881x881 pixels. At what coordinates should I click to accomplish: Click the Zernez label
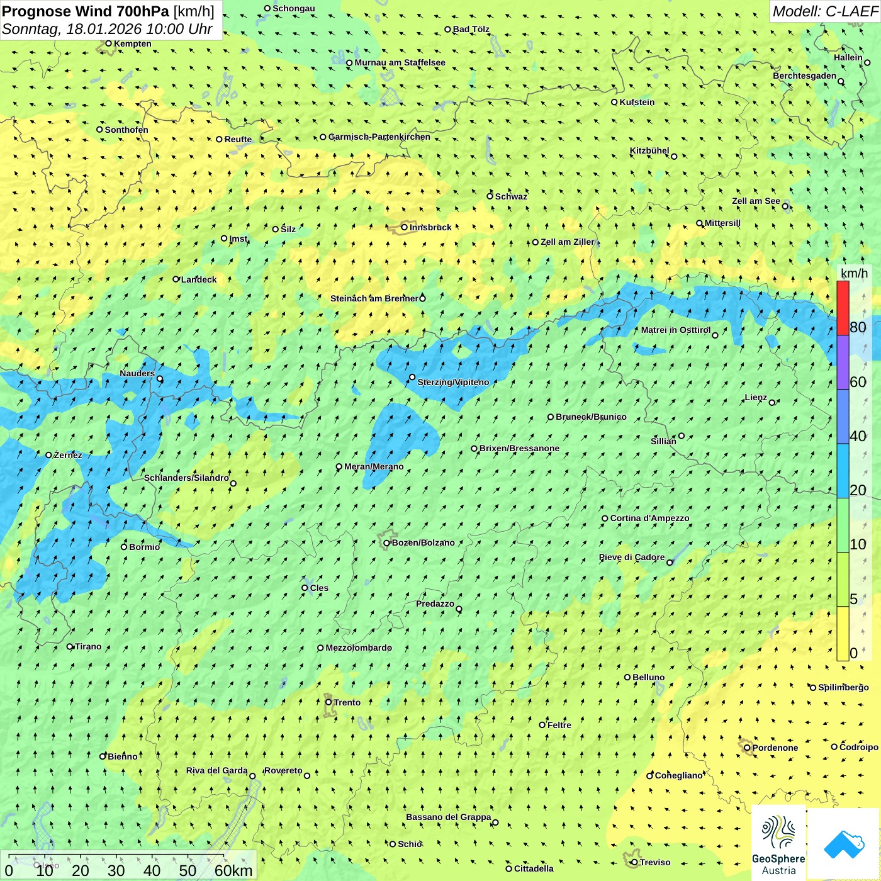68,455
